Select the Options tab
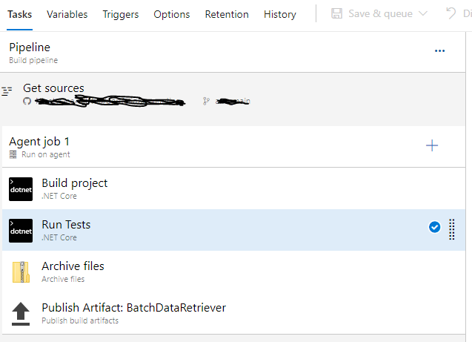This screenshot has width=472, height=342. click(171, 14)
